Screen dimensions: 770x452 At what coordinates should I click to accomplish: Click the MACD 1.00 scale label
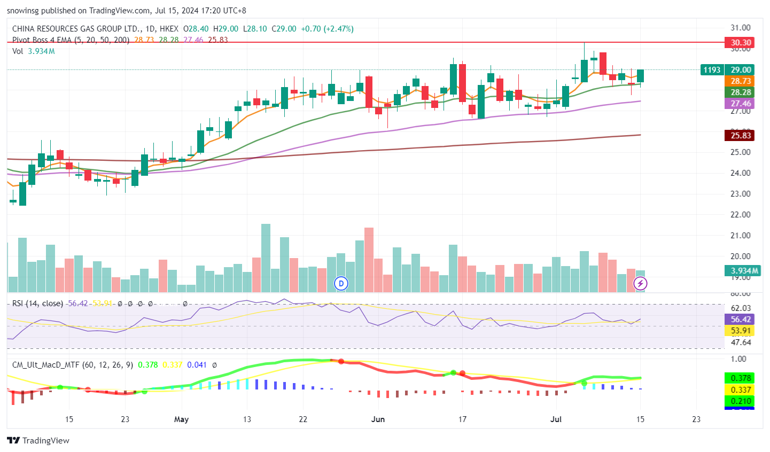[738, 359]
